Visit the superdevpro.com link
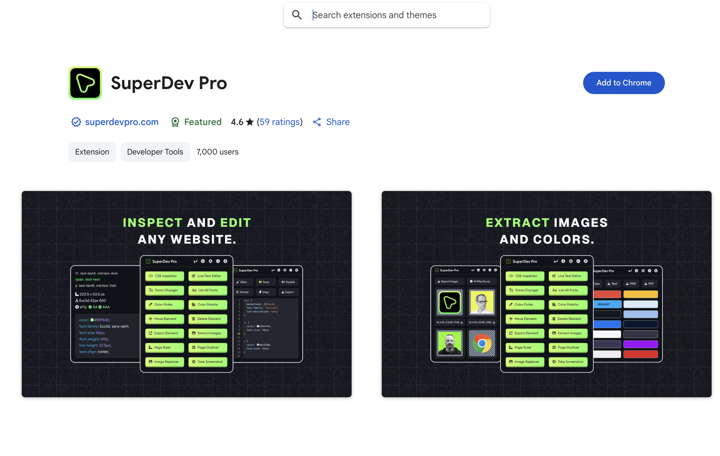 pyautogui.click(x=121, y=122)
